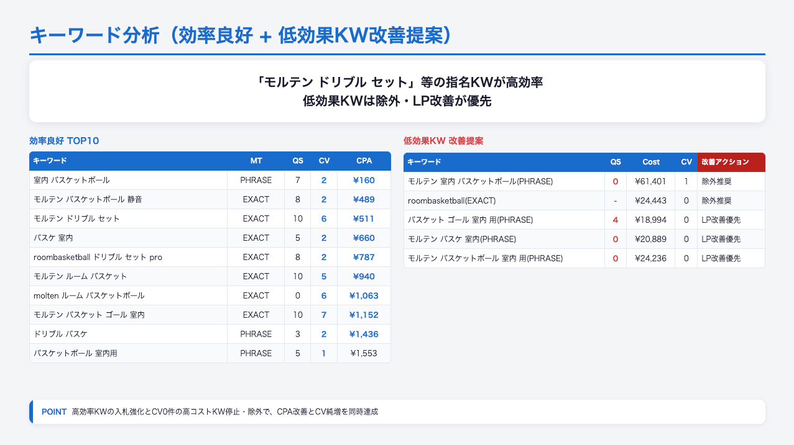Click the ¥1,553 CPA value
This screenshot has height=445, width=794.
tap(364, 353)
